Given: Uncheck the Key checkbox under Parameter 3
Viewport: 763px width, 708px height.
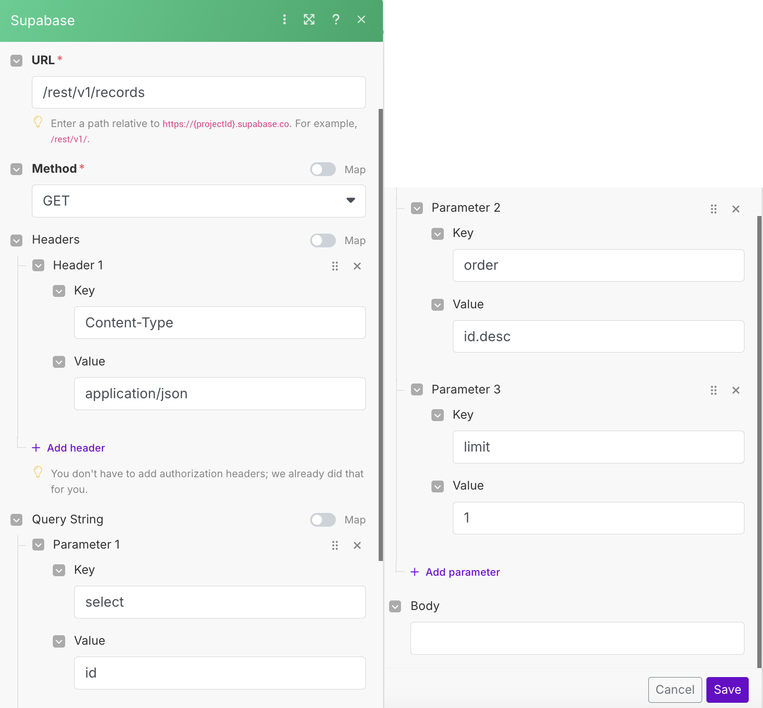Looking at the screenshot, I should tap(437, 415).
